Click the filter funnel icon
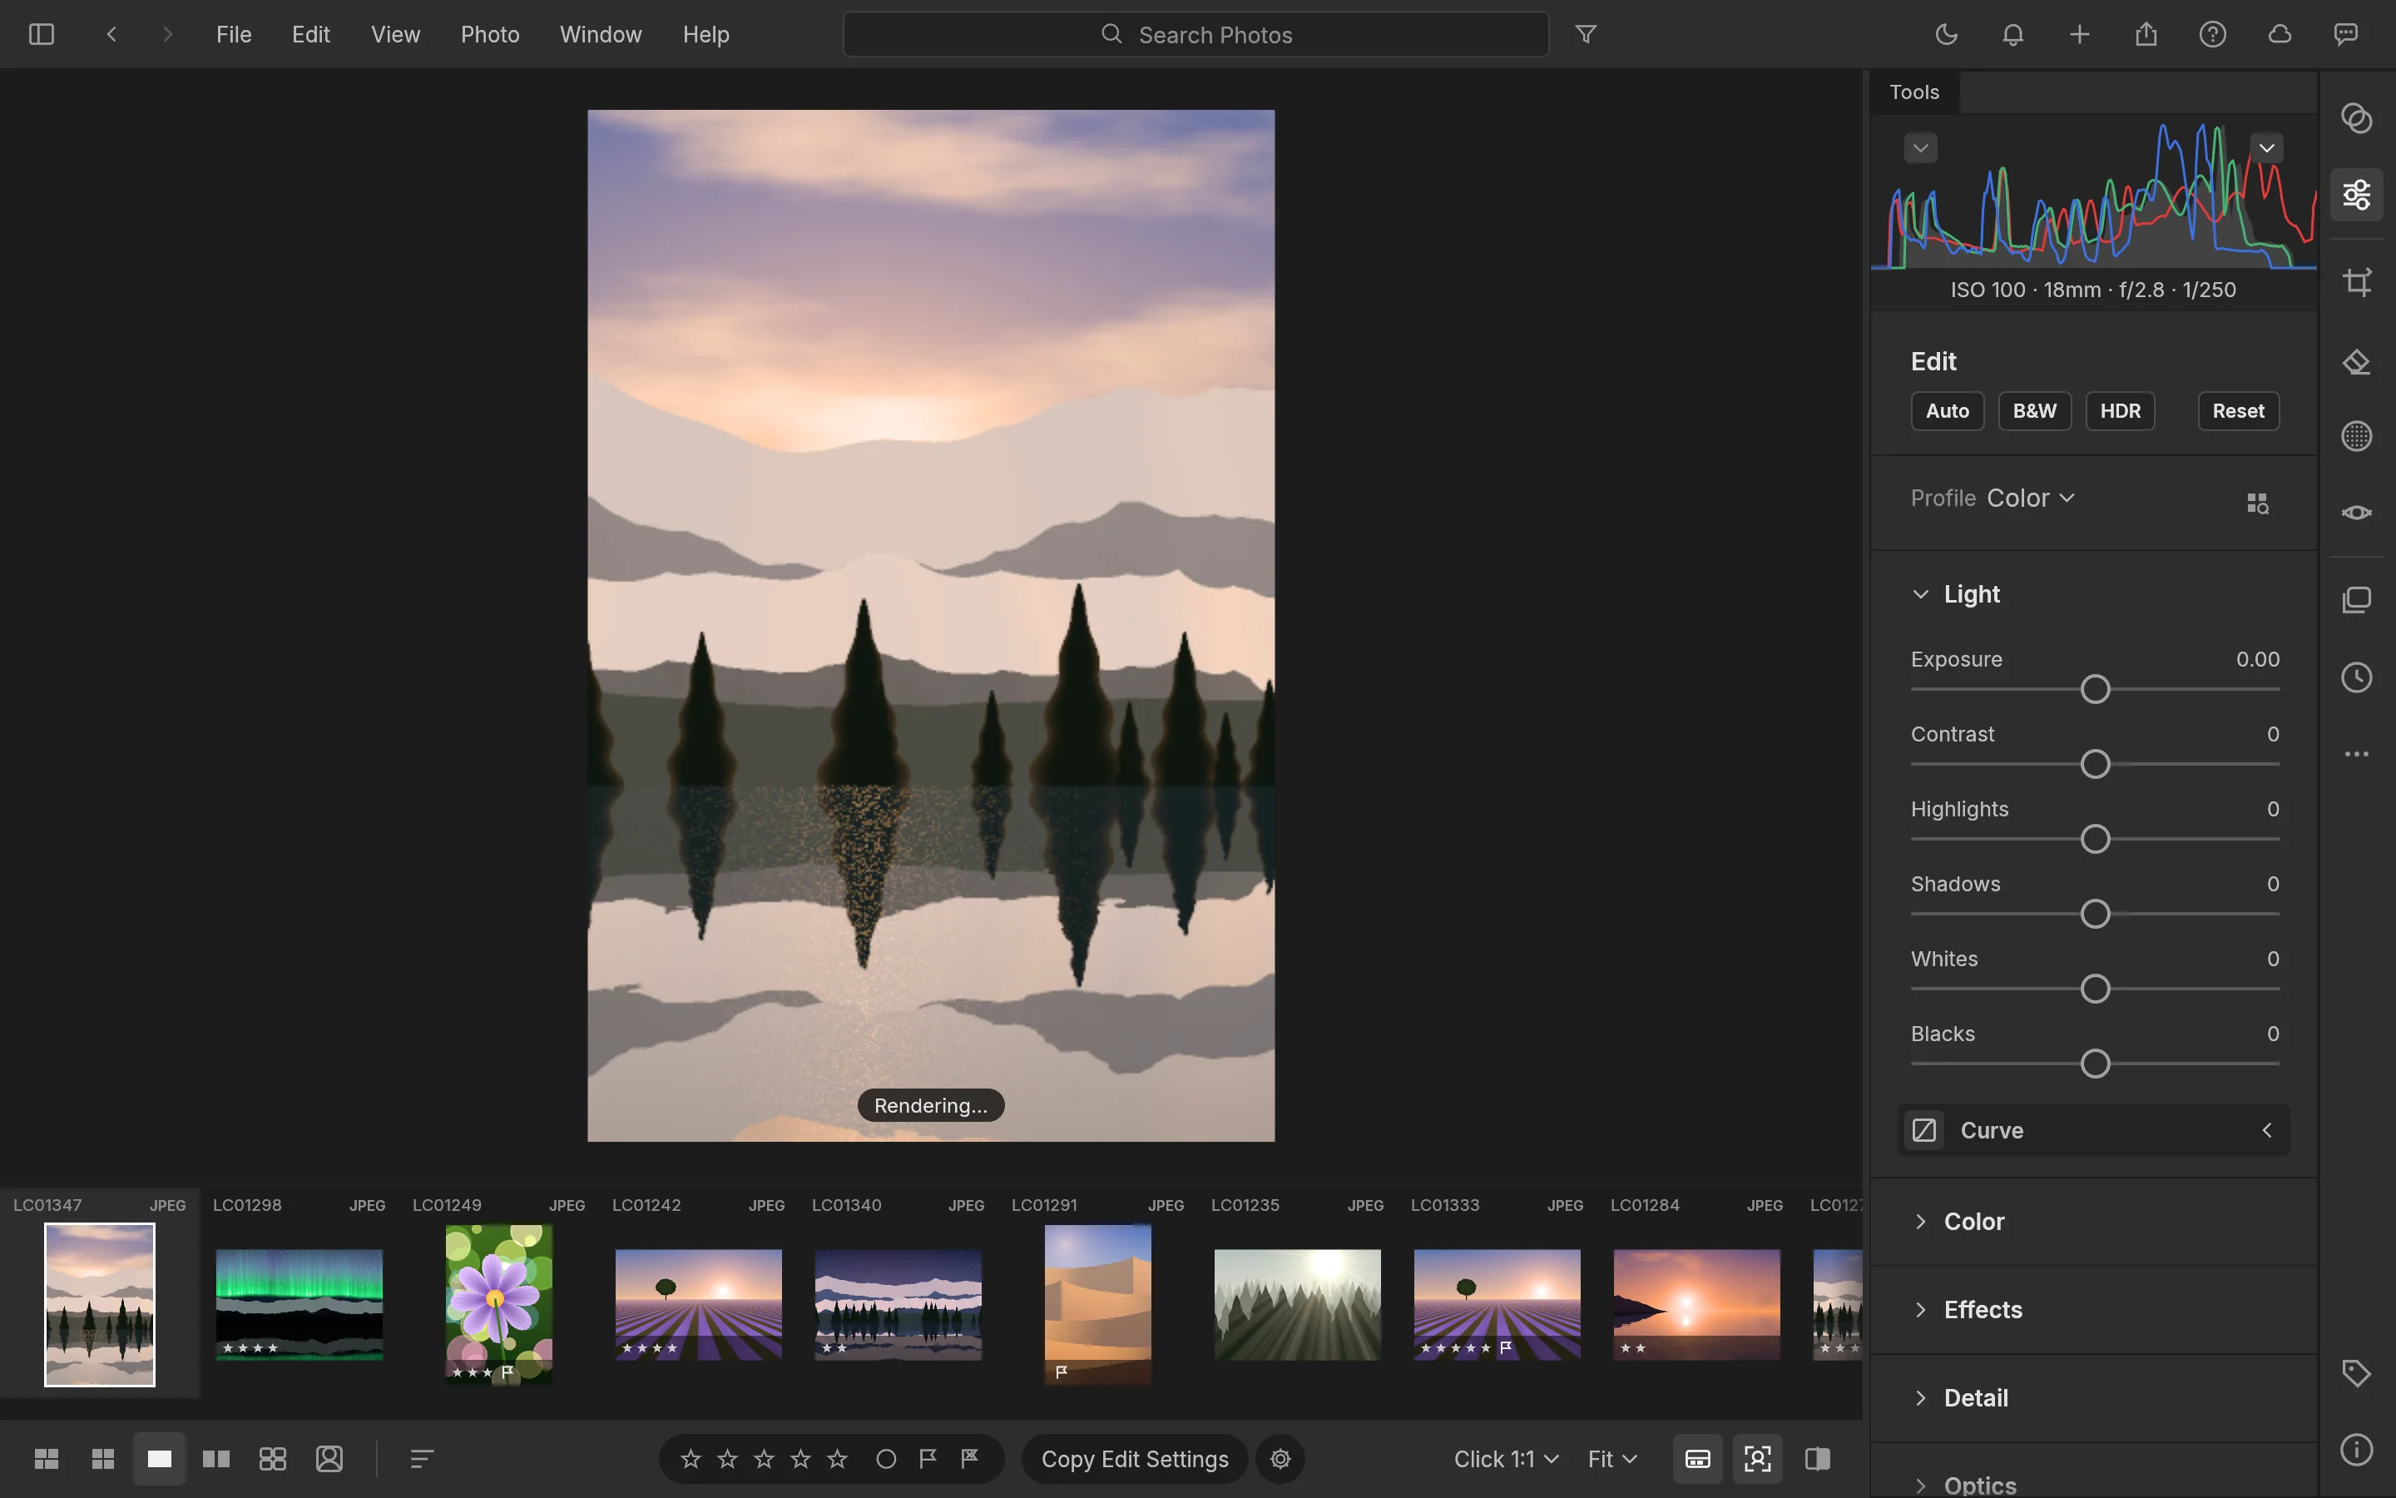The height and width of the screenshot is (1498, 2396). [x=1585, y=35]
